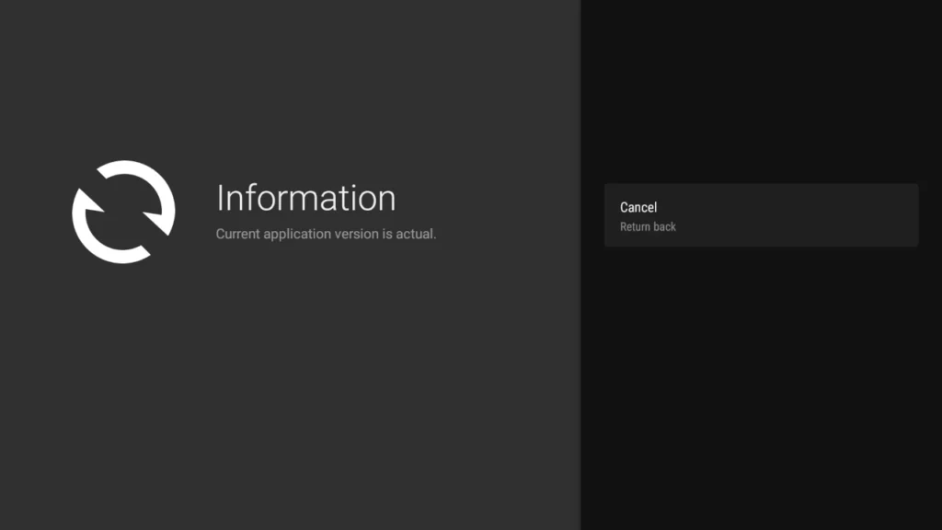Click the "Current application version is actual." message

click(327, 233)
